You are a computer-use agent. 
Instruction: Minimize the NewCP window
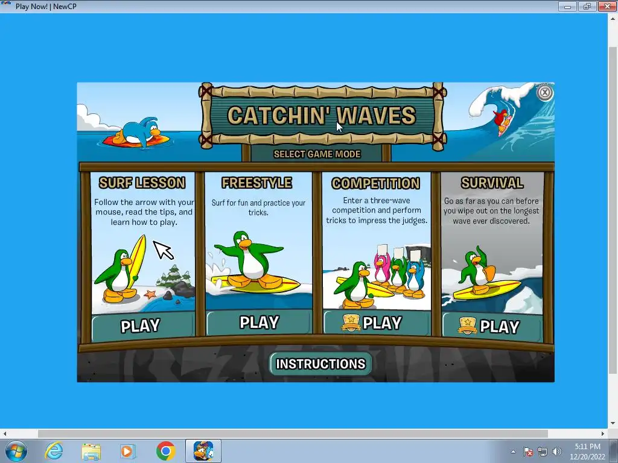pos(567,6)
